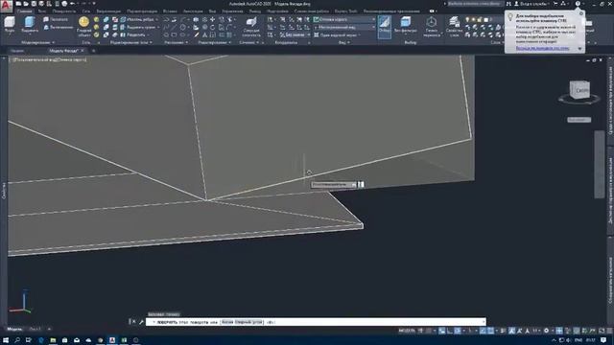Click the Windows taskbar search icon
The image size is (614, 345).
pyautogui.click(x=17, y=340)
